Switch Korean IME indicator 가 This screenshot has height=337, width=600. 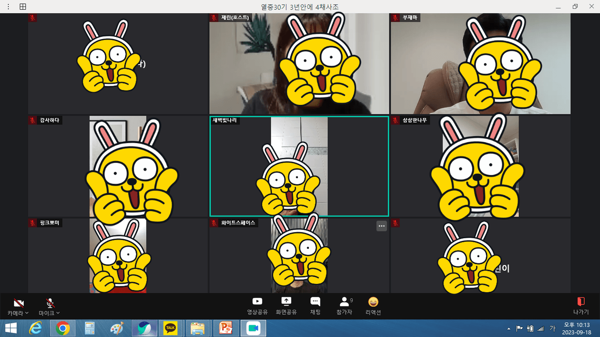tap(552, 329)
